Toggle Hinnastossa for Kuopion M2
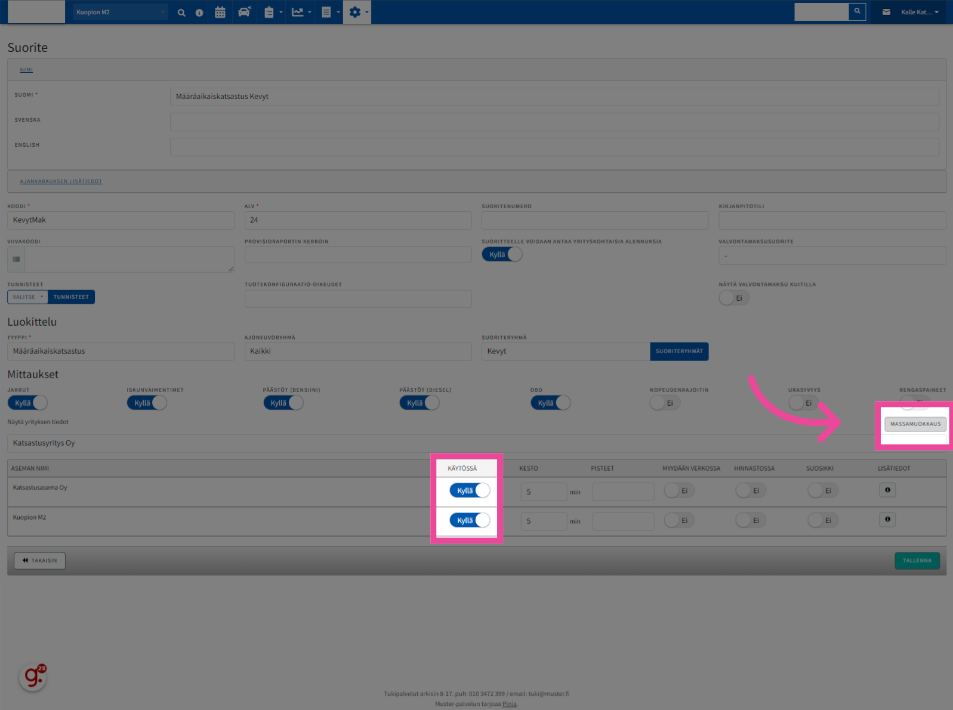 [751, 520]
